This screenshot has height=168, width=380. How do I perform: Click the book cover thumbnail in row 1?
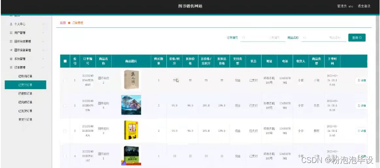(x=131, y=80)
